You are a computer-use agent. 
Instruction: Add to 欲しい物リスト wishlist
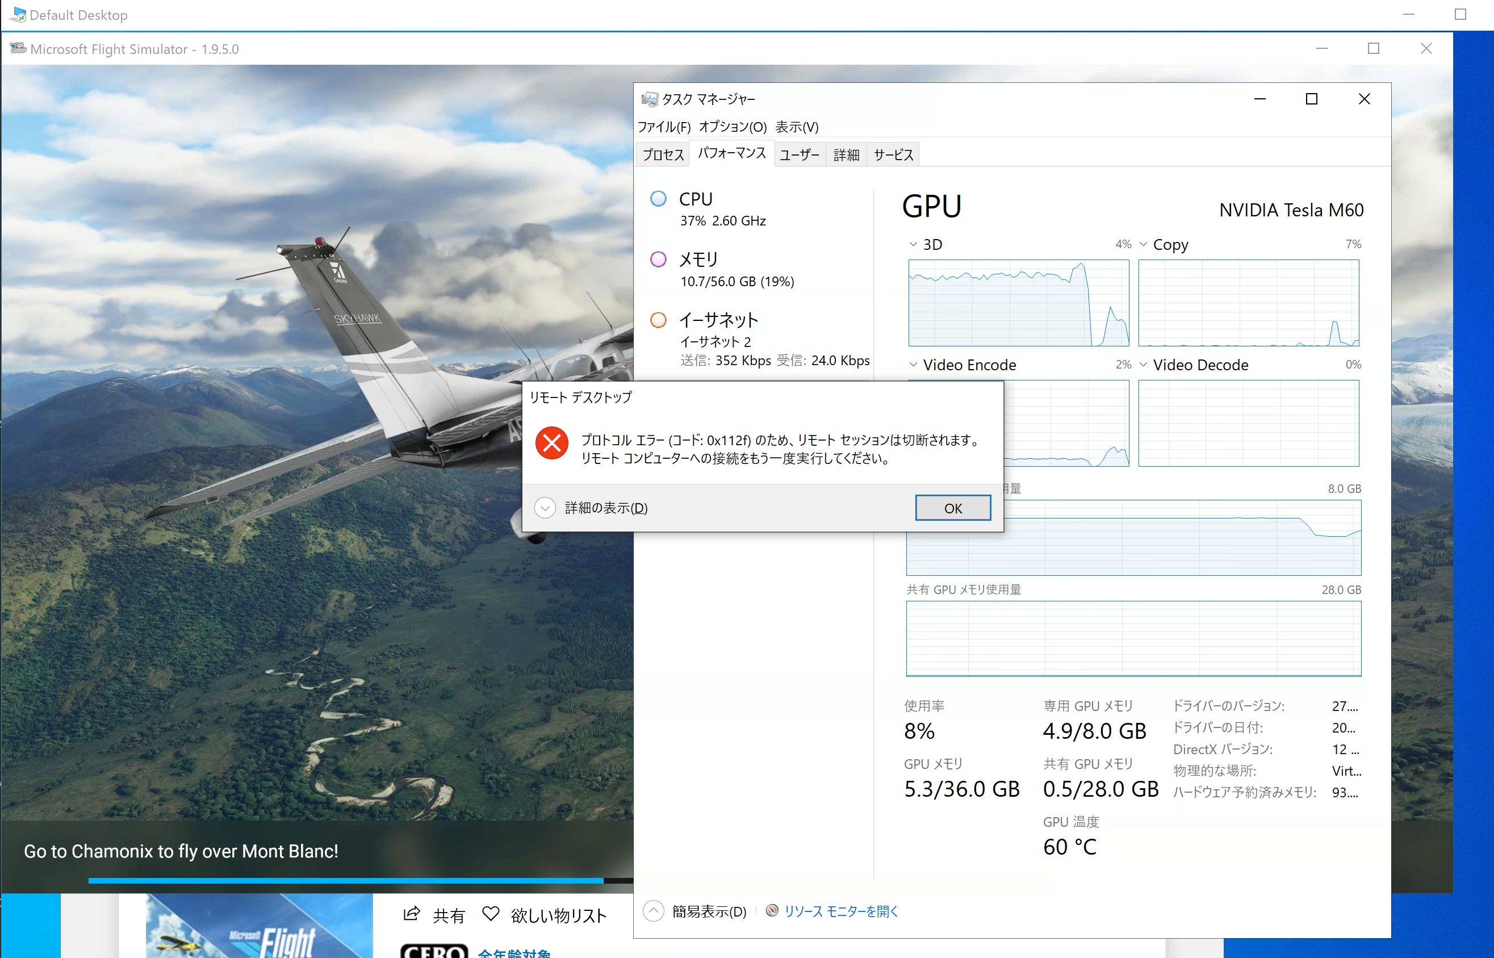pos(544,915)
